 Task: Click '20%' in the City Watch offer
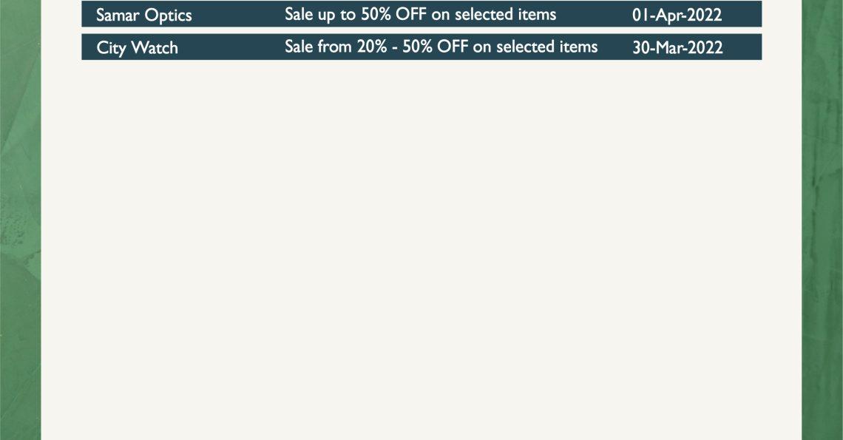[372, 47]
